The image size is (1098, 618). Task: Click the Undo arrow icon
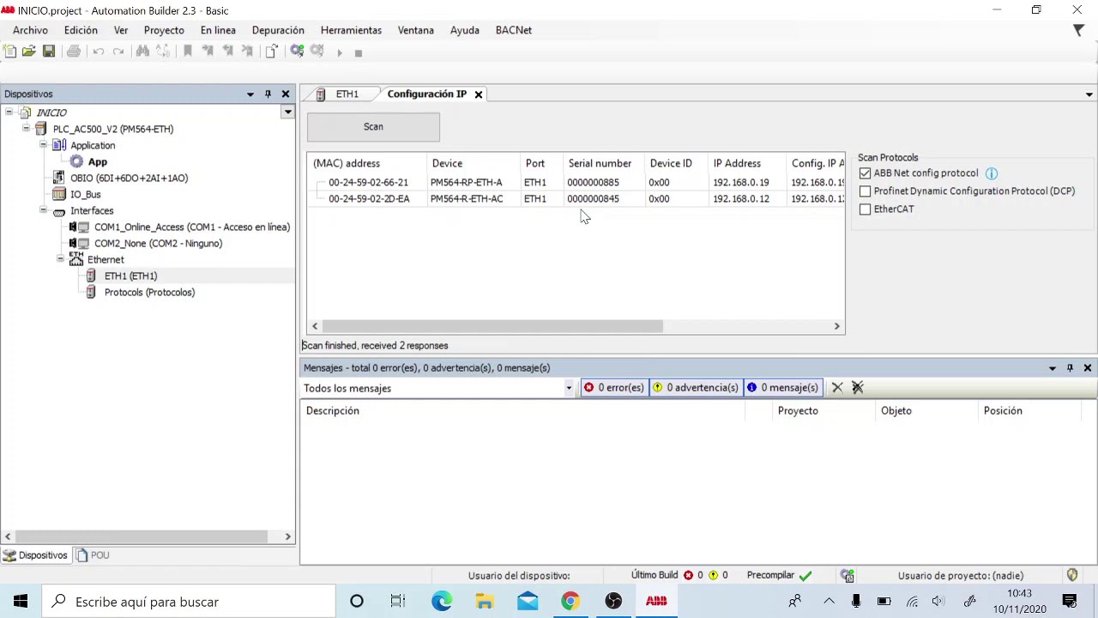click(x=99, y=51)
